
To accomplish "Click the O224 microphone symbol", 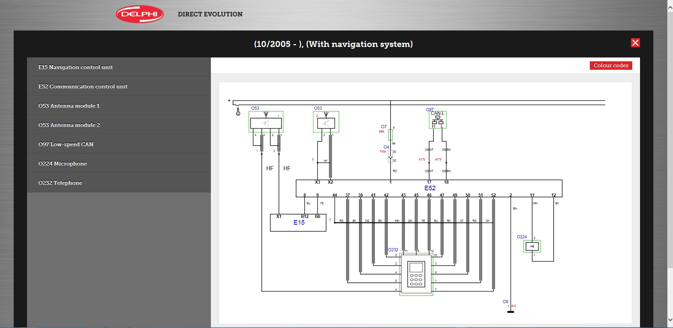I will [532, 246].
